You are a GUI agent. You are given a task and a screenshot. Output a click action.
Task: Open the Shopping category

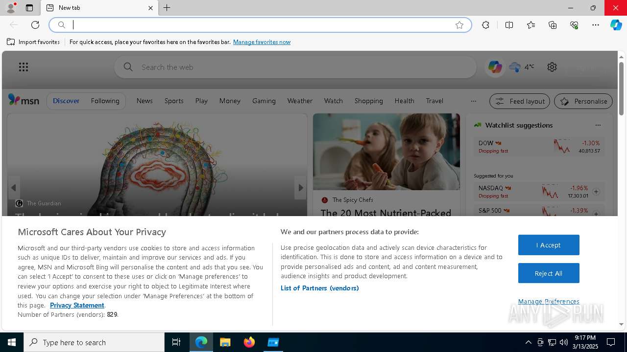(368, 101)
